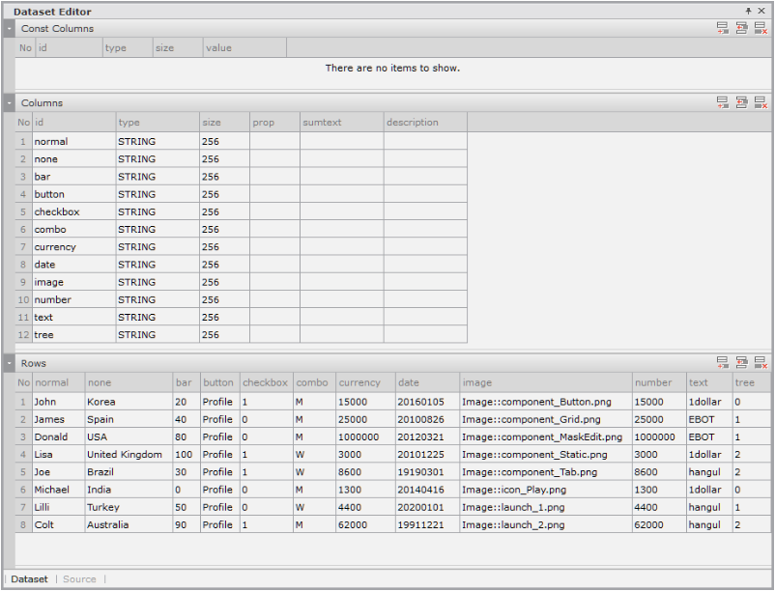Viewport: 775px width, 591px height.
Task: Click the insert icon in Columns section
Action: pos(742,102)
